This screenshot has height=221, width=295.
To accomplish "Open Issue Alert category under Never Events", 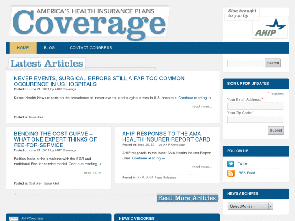I will 36,117.
